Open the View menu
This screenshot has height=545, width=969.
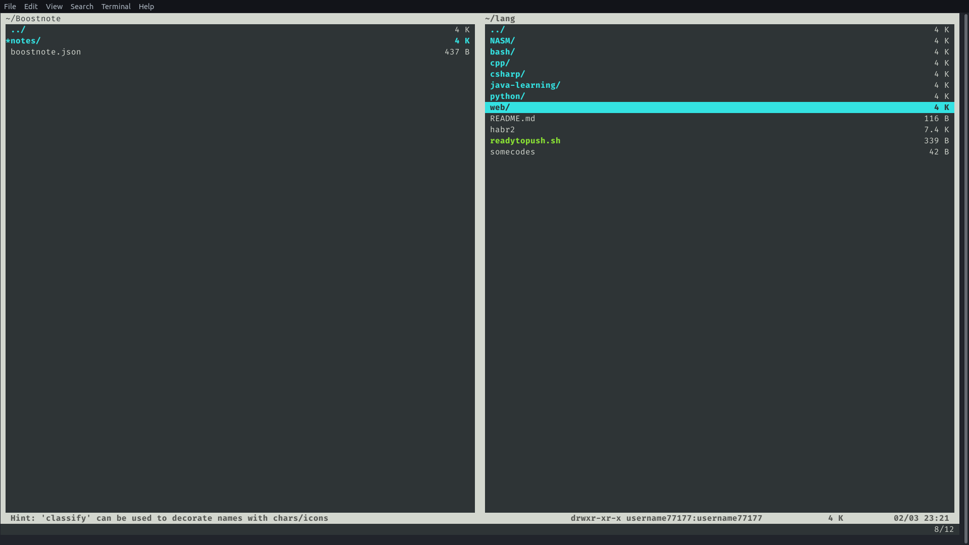(x=54, y=7)
